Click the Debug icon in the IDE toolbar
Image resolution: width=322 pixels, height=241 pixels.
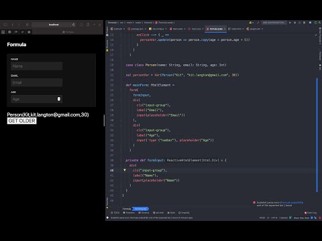click(x=294, y=23)
